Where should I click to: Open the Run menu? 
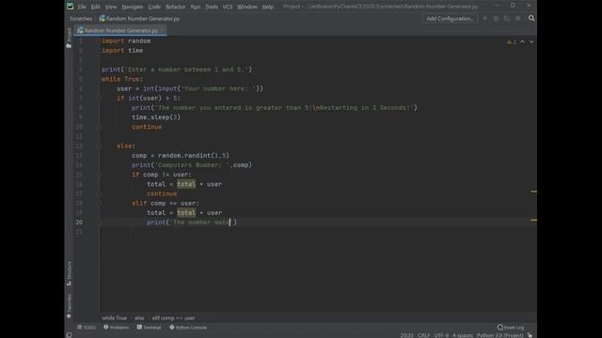pos(196,7)
